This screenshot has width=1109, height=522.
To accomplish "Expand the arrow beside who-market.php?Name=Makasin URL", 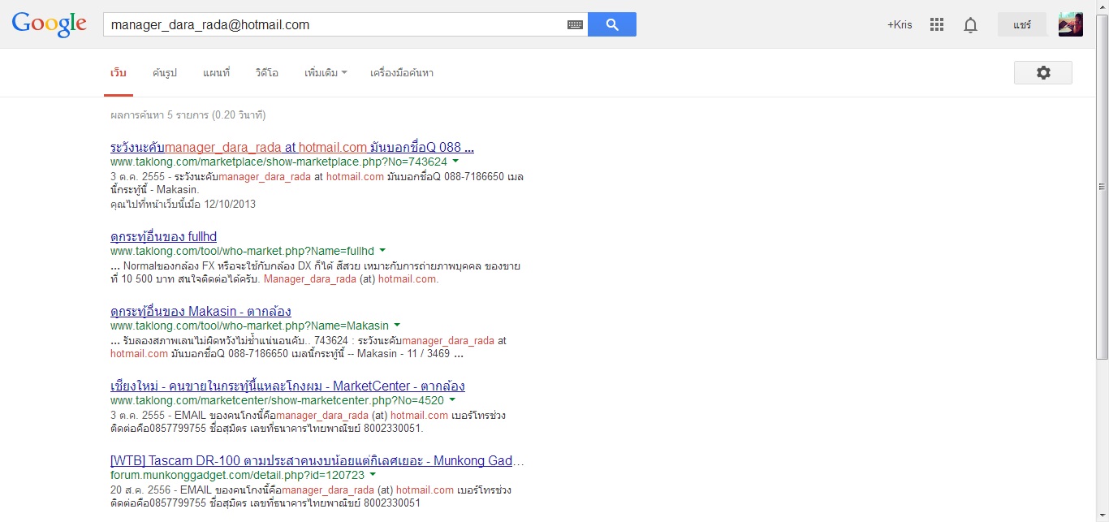I will [397, 326].
